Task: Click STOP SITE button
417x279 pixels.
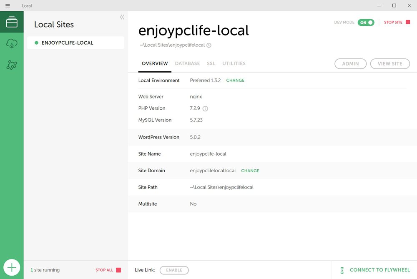Action: pyautogui.click(x=397, y=23)
